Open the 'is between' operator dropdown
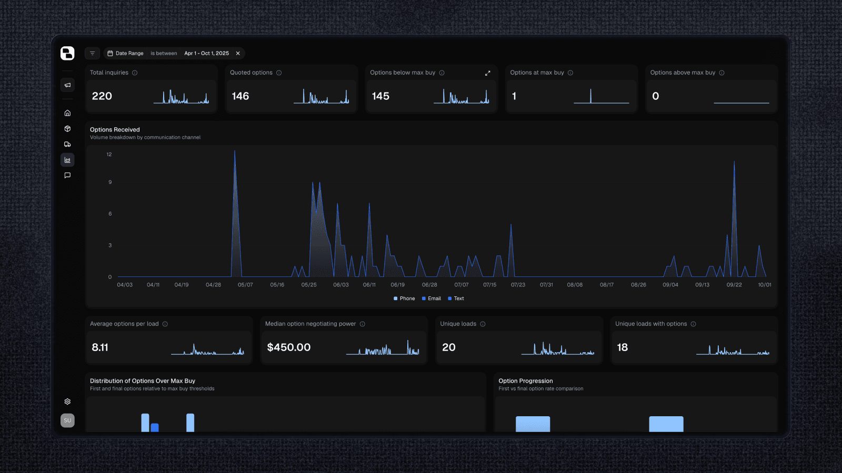Image resolution: width=842 pixels, height=473 pixels. 164,53
